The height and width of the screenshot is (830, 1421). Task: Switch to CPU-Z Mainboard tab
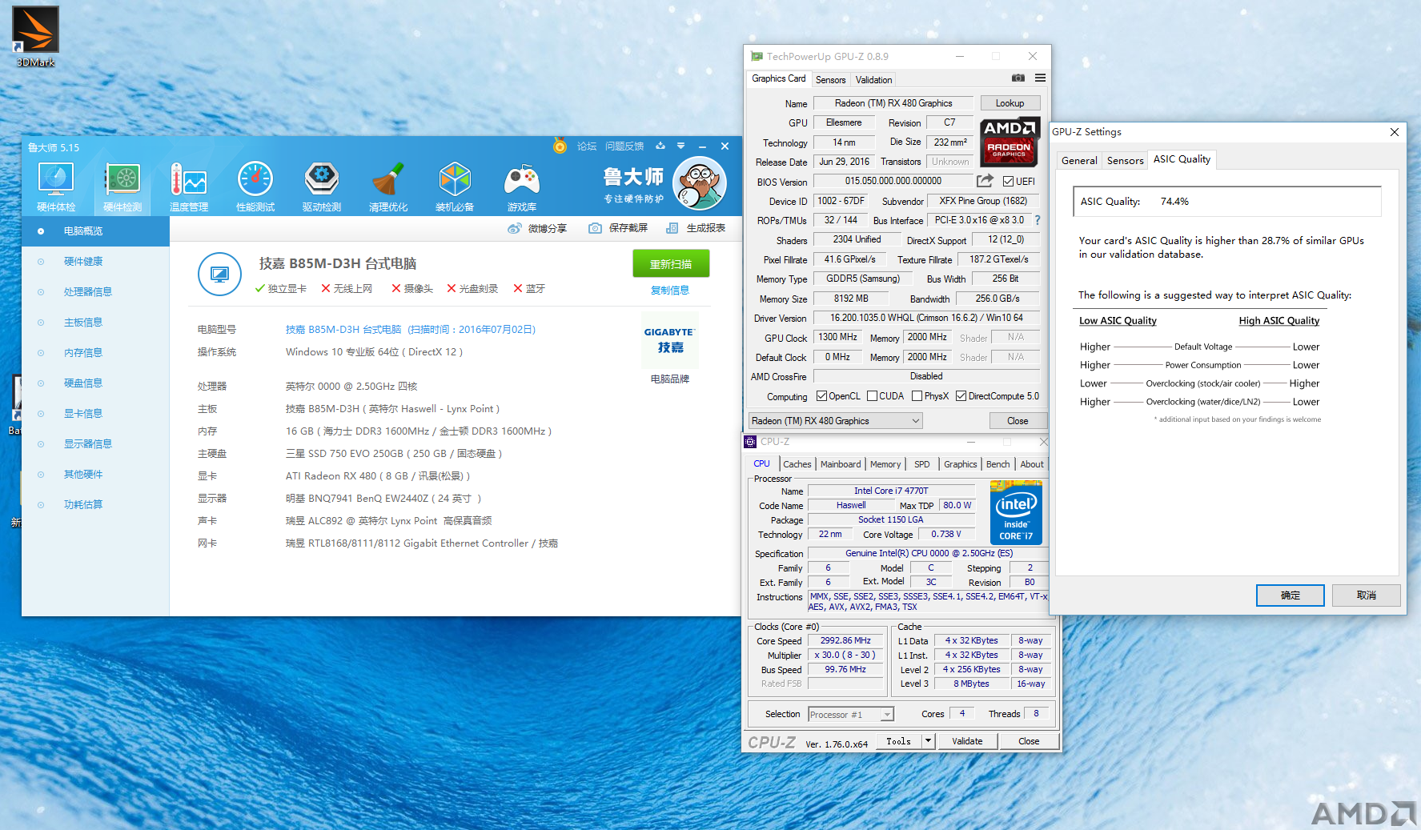(x=841, y=464)
